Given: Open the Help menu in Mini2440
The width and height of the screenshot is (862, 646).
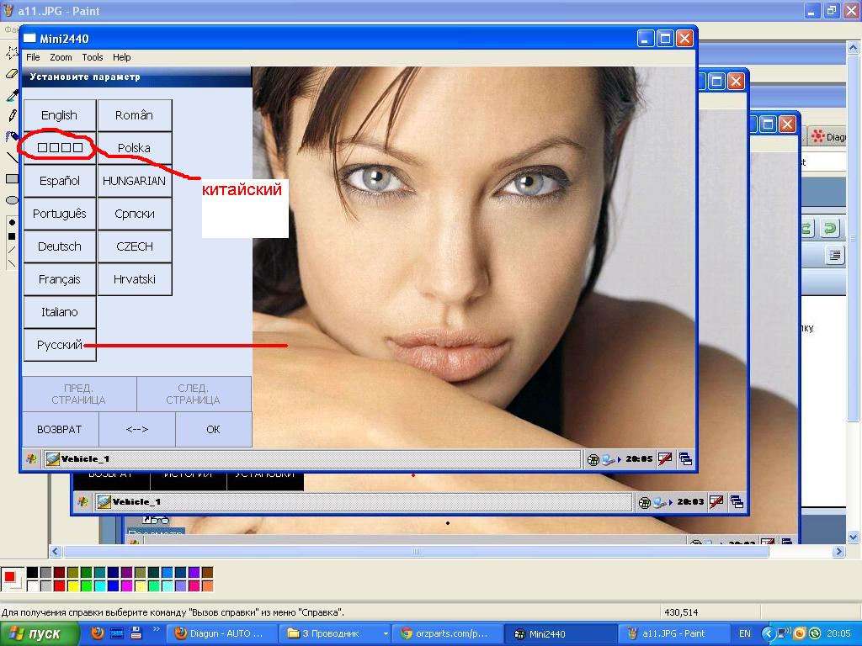Looking at the screenshot, I should tap(121, 57).
